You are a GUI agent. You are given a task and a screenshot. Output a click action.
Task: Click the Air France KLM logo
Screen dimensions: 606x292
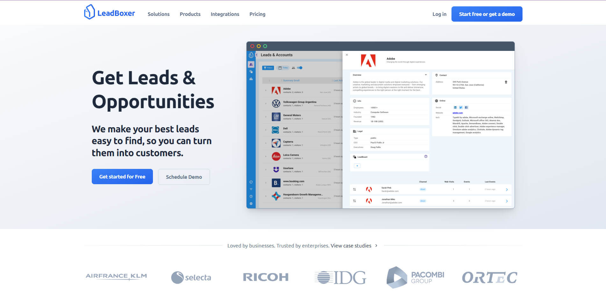(x=116, y=276)
